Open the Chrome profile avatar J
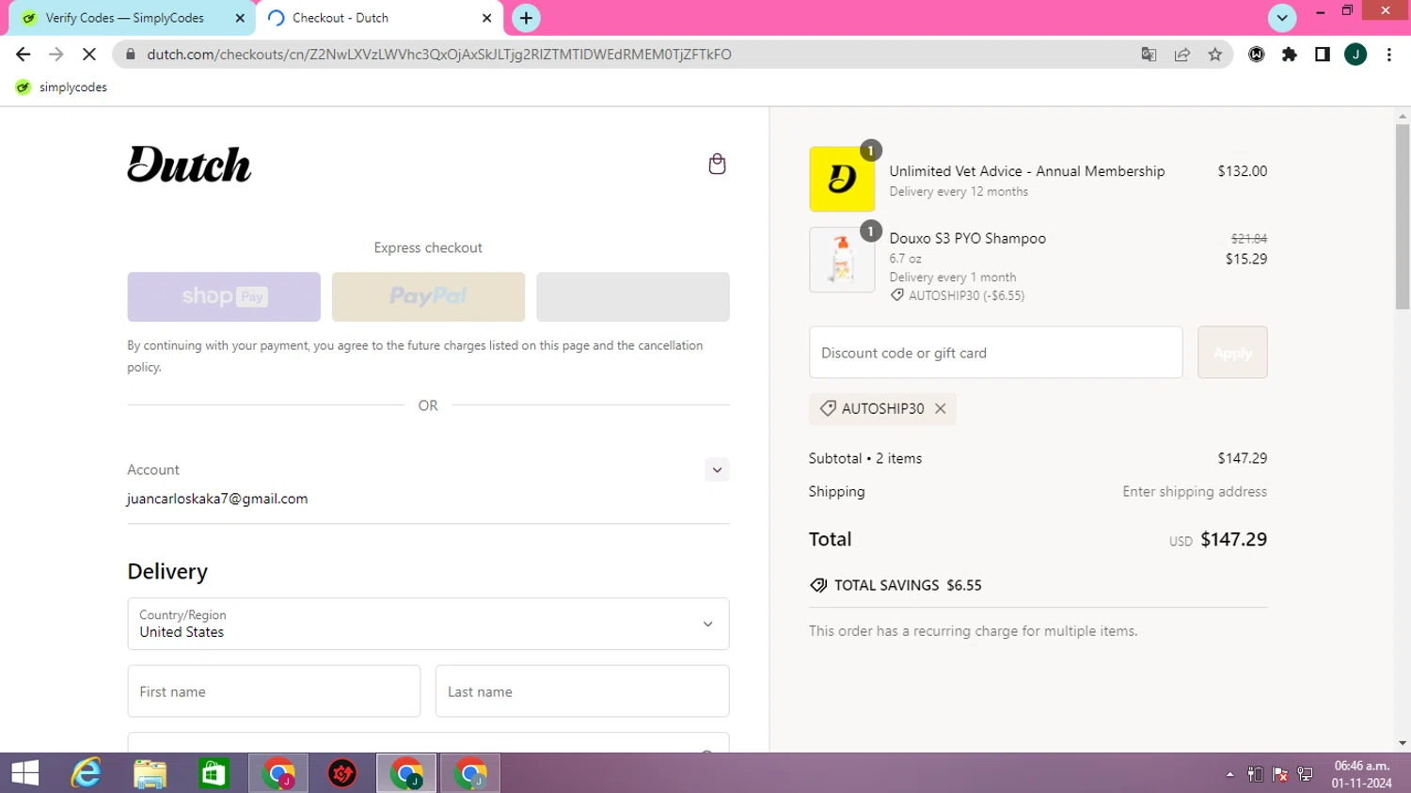The width and height of the screenshot is (1411, 793). [1356, 55]
